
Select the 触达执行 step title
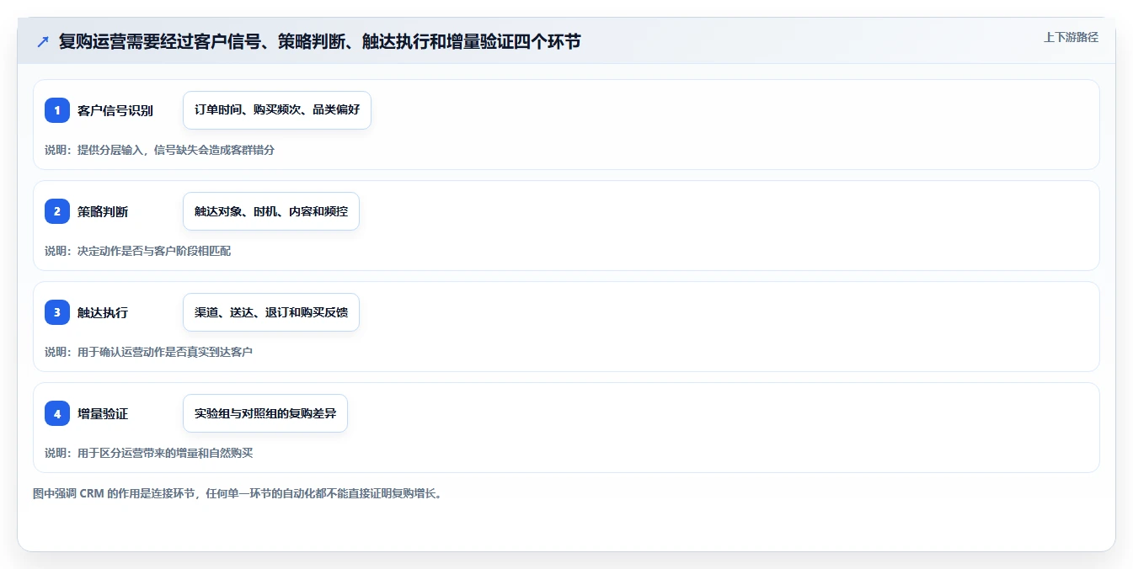click(103, 312)
